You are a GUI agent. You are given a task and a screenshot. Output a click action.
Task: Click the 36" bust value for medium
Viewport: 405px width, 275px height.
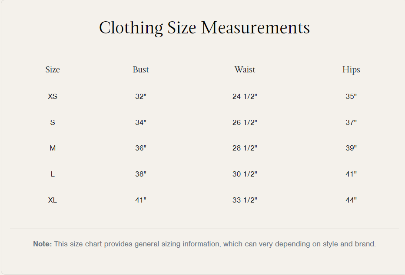141,148
